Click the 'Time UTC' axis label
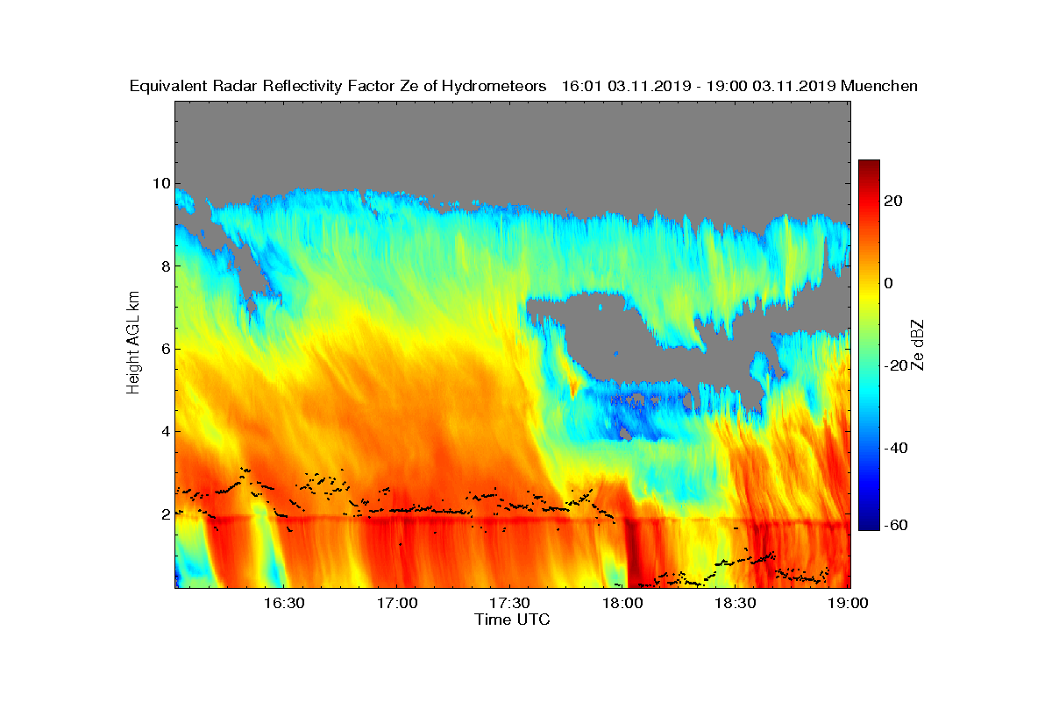The height and width of the screenshot is (701, 1052). pos(513,620)
